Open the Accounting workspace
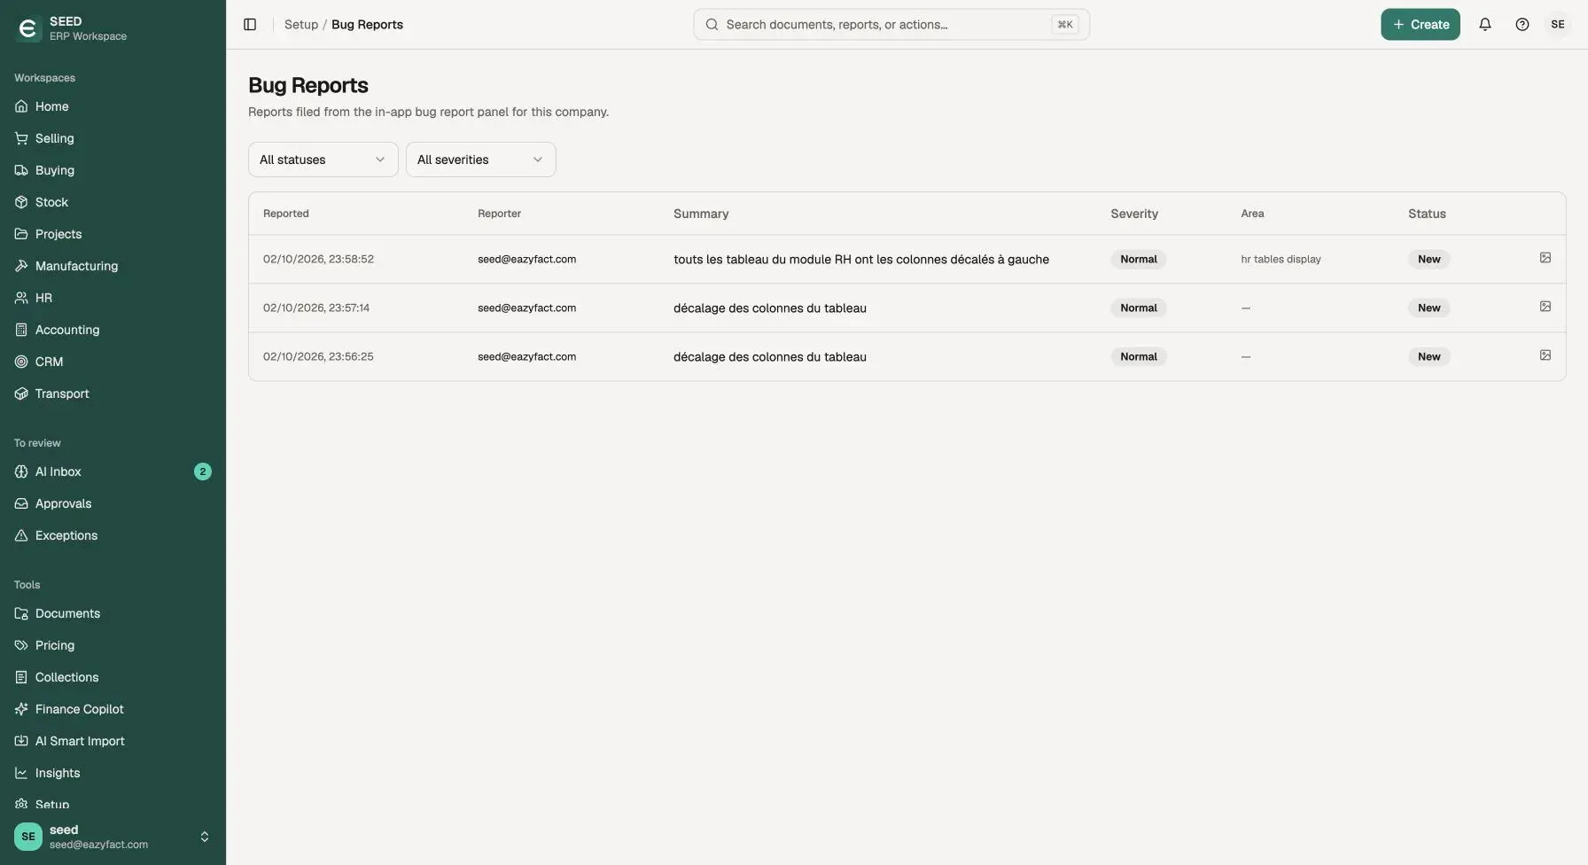1588x865 pixels. 113,330
